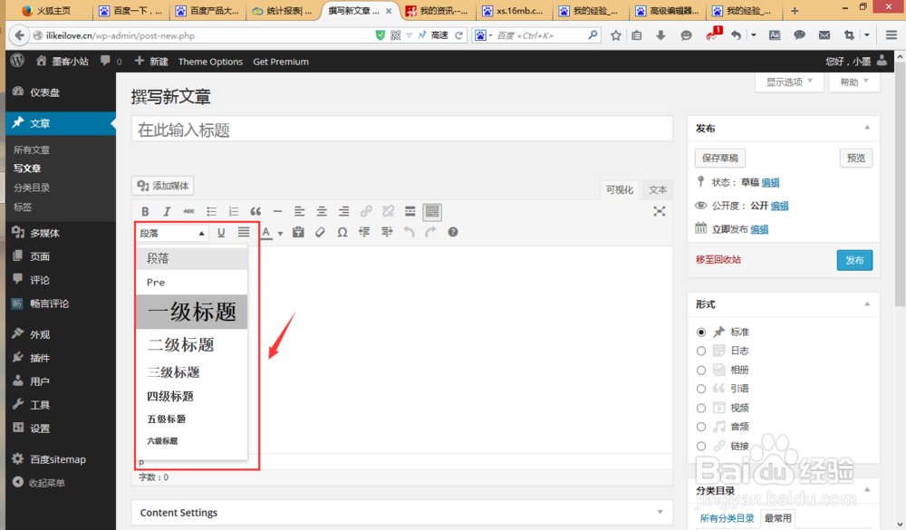Insert a special character with the Ω icon
This screenshot has height=530, width=906.
click(342, 232)
